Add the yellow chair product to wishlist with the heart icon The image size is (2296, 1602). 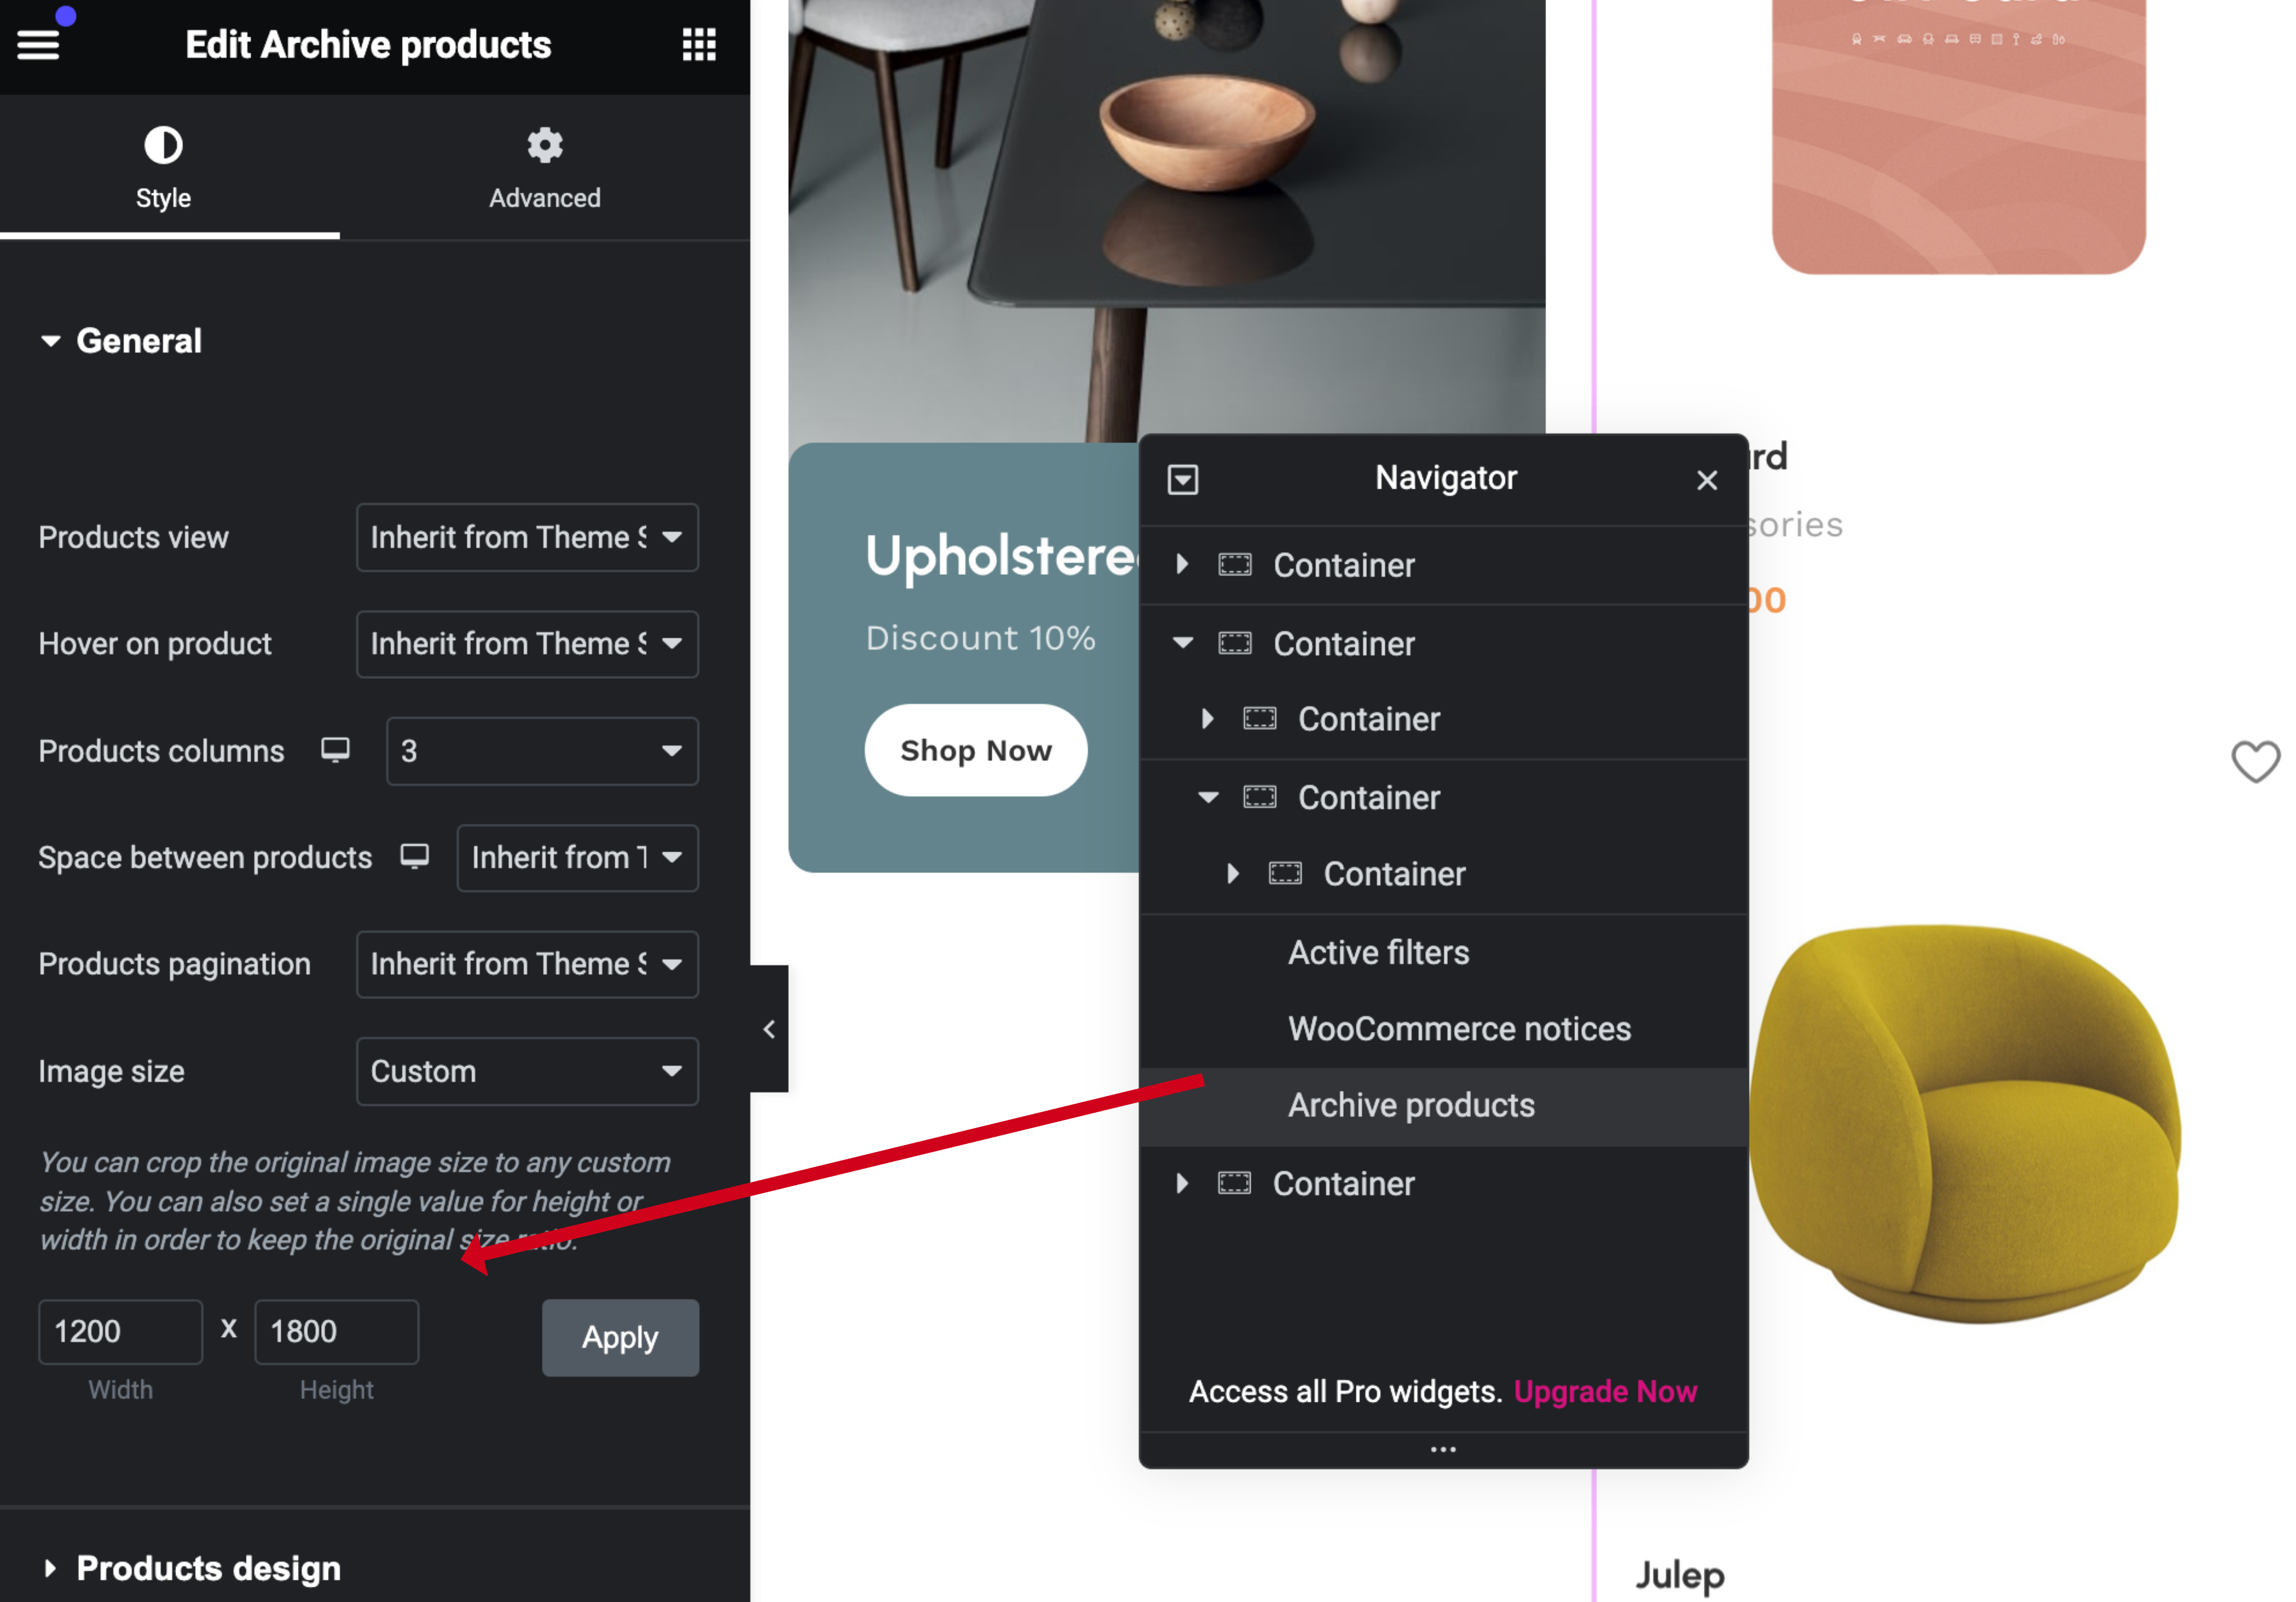[2255, 761]
